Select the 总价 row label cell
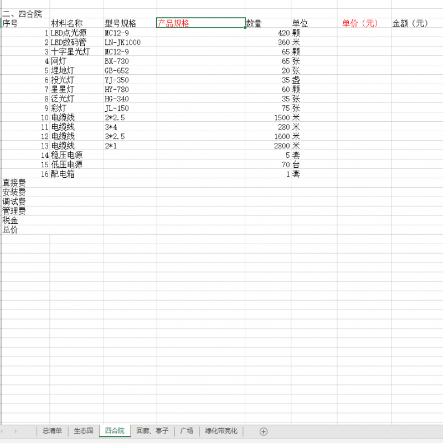 point(11,230)
